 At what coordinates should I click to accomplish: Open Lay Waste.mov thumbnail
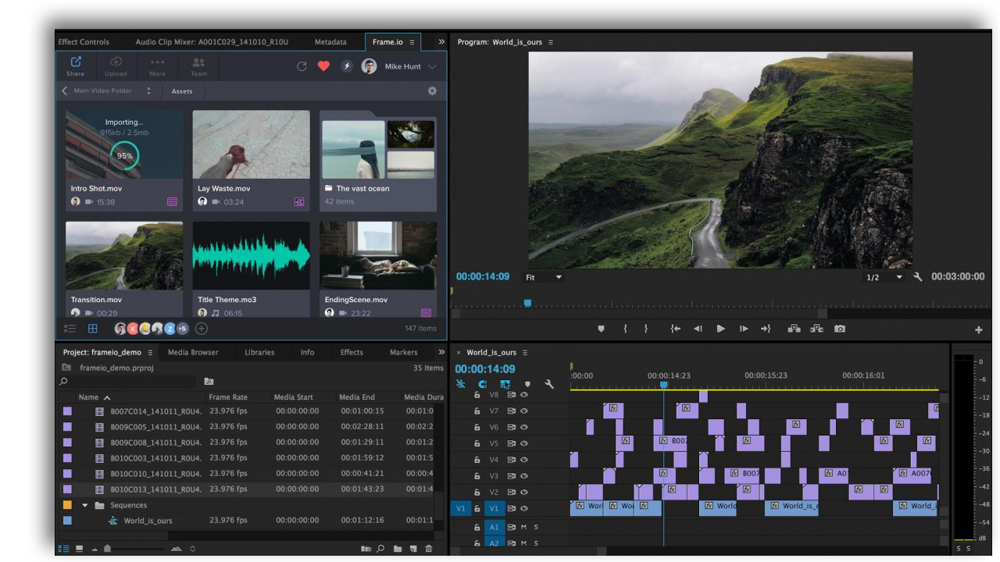pos(251,144)
